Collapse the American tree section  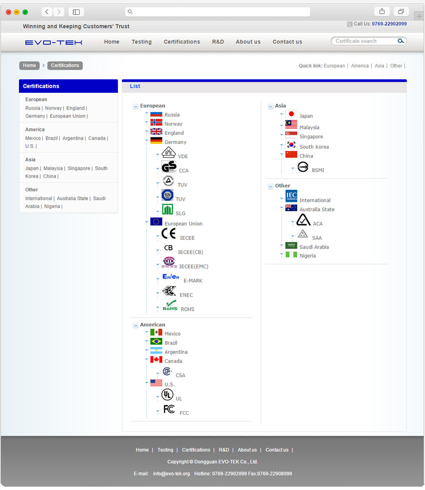136,325
